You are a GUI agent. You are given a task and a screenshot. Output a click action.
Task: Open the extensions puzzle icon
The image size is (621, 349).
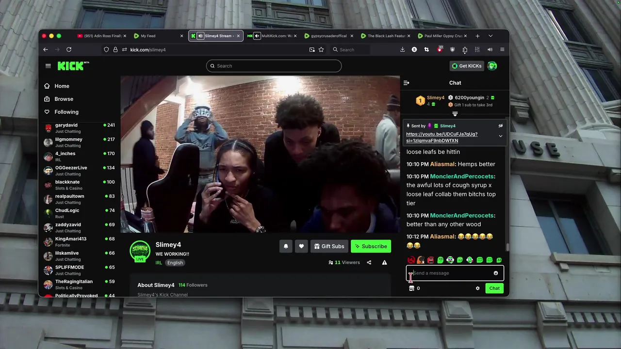coord(465,49)
